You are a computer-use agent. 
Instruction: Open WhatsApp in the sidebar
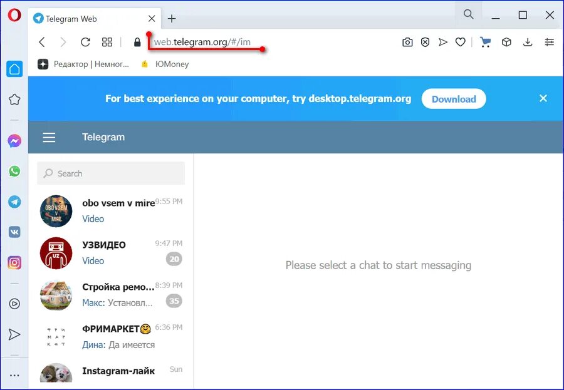tap(14, 171)
